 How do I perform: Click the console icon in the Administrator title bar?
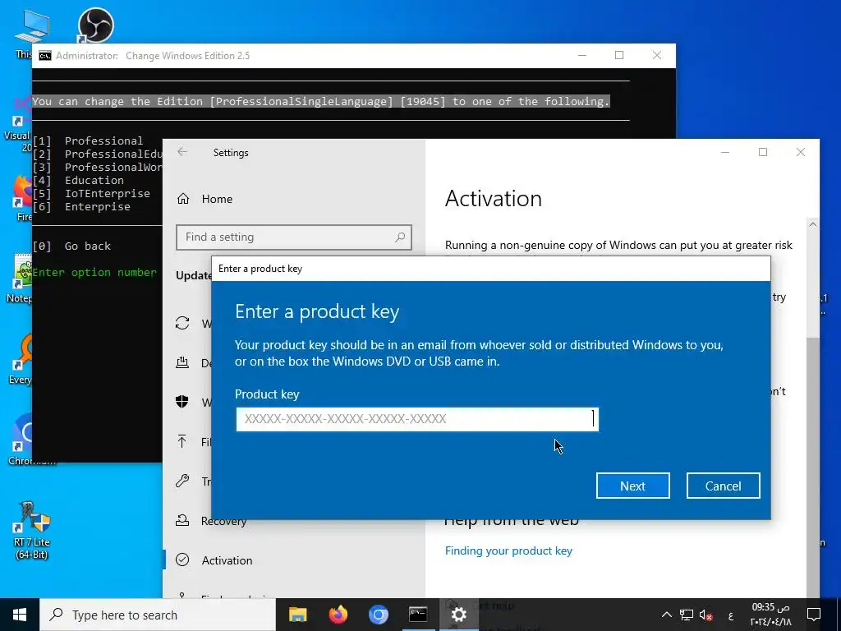[45, 56]
